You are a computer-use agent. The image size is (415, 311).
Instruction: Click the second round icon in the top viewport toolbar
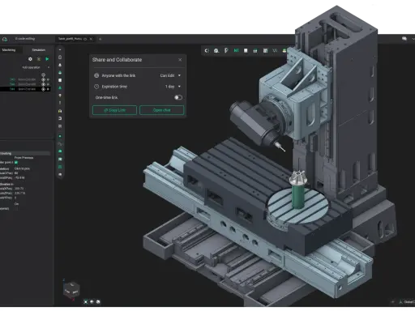coord(216,50)
